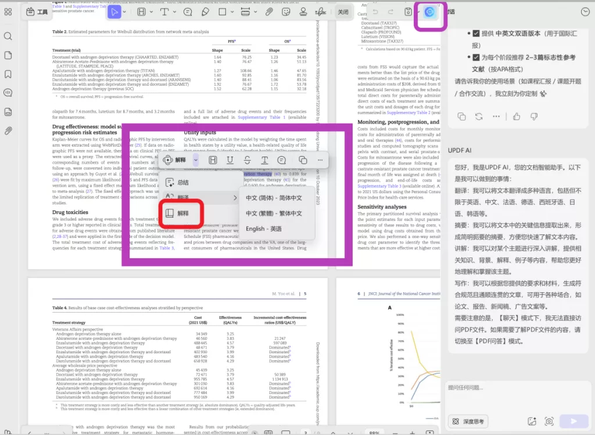Viewport: 595px width, 435px height.
Task: Toggle the 中英文双语版本 checkbox
Action: point(476,34)
